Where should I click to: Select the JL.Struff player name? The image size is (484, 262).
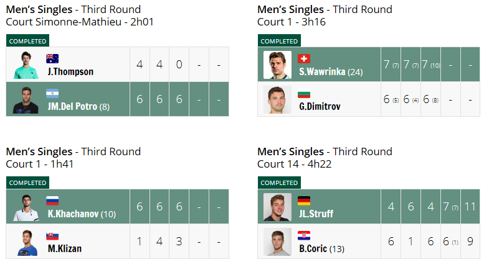[316, 214]
